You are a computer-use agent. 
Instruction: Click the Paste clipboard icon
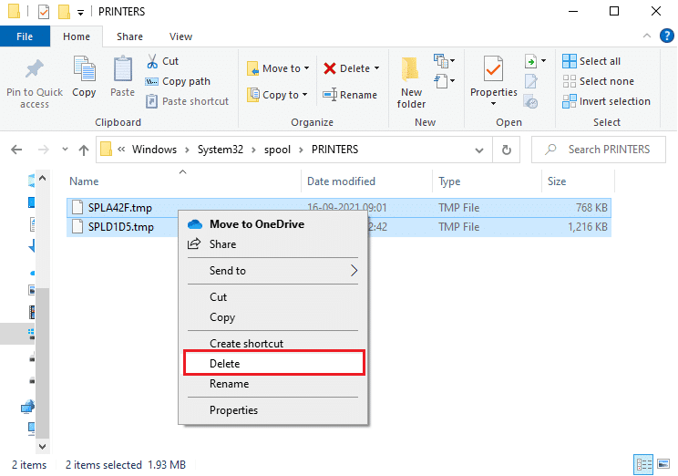click(x=123, y=69)
